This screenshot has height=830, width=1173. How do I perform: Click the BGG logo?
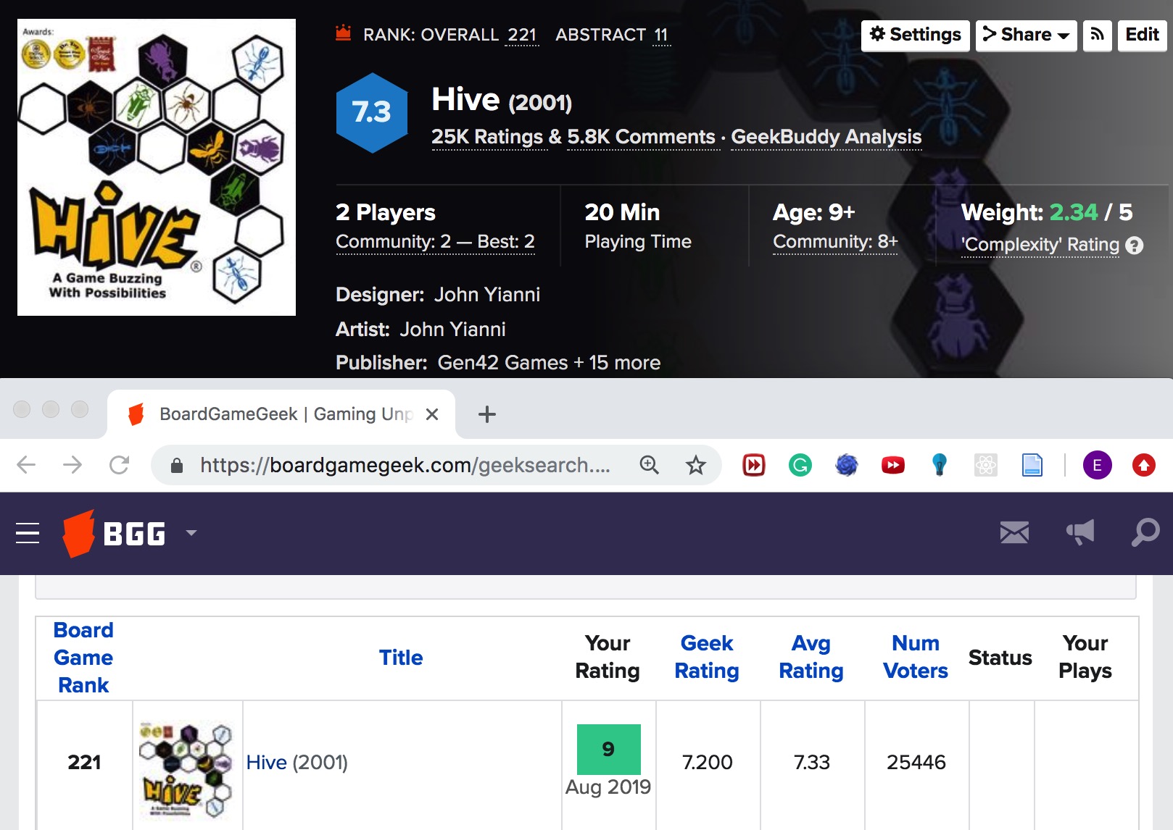click(114, 534)
